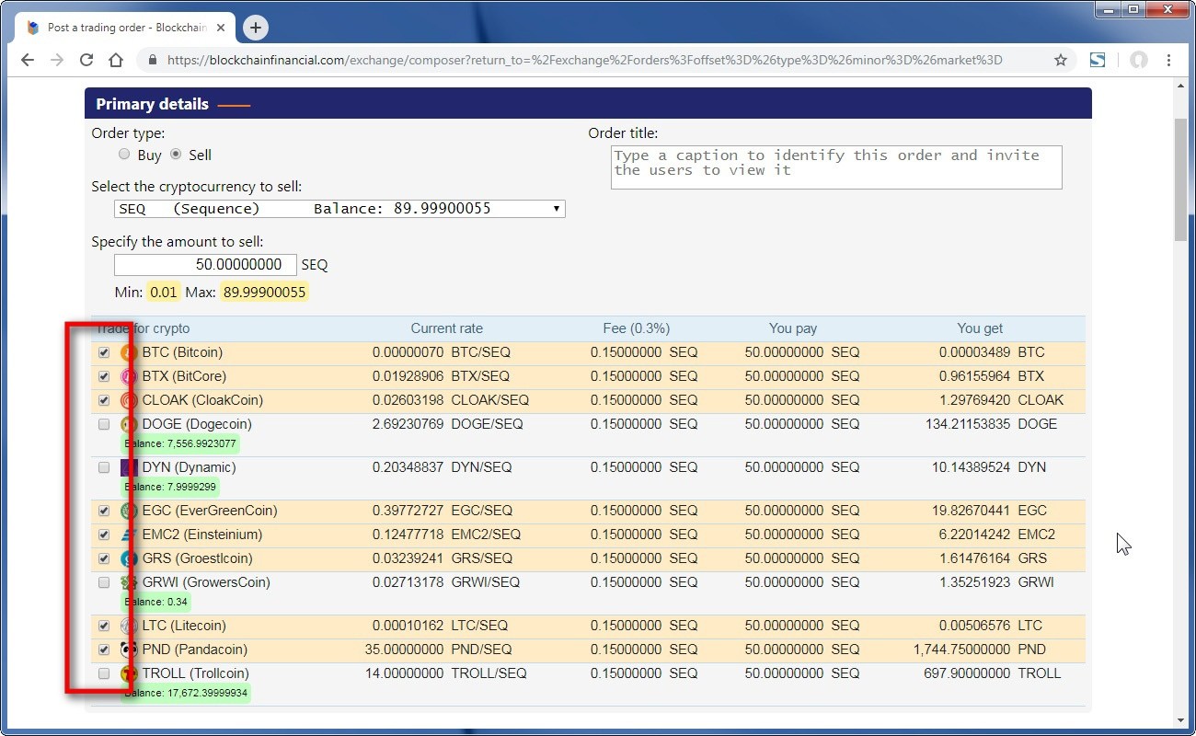
Task: Click the Dogecoin coin icon
Action: 129,424
